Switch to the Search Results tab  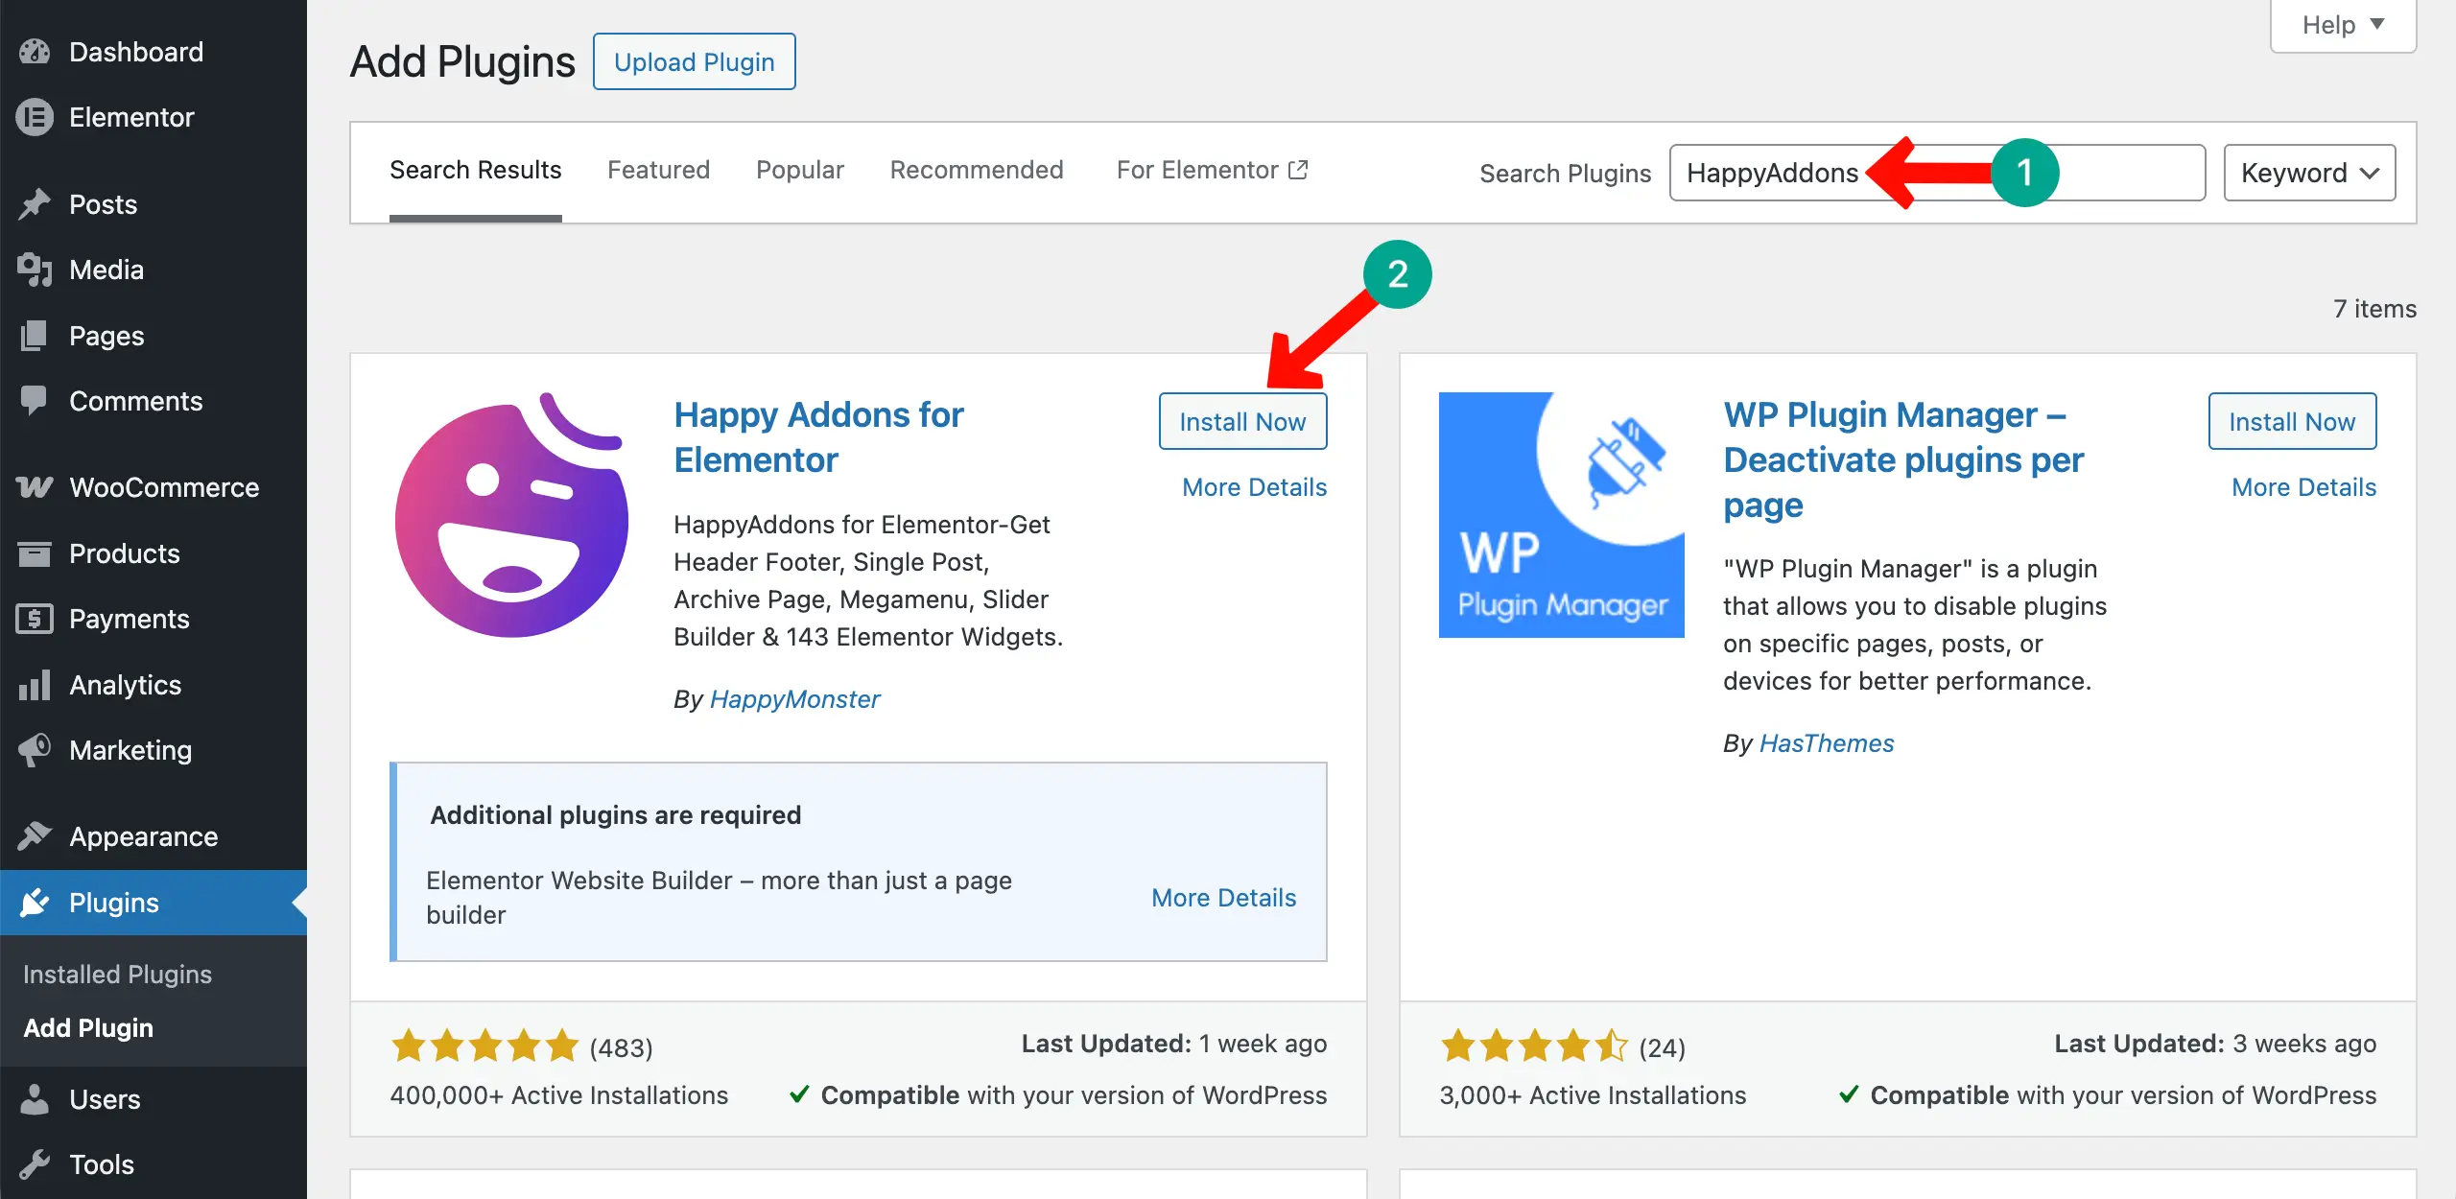pyautogui.click(x=476, y=170)
